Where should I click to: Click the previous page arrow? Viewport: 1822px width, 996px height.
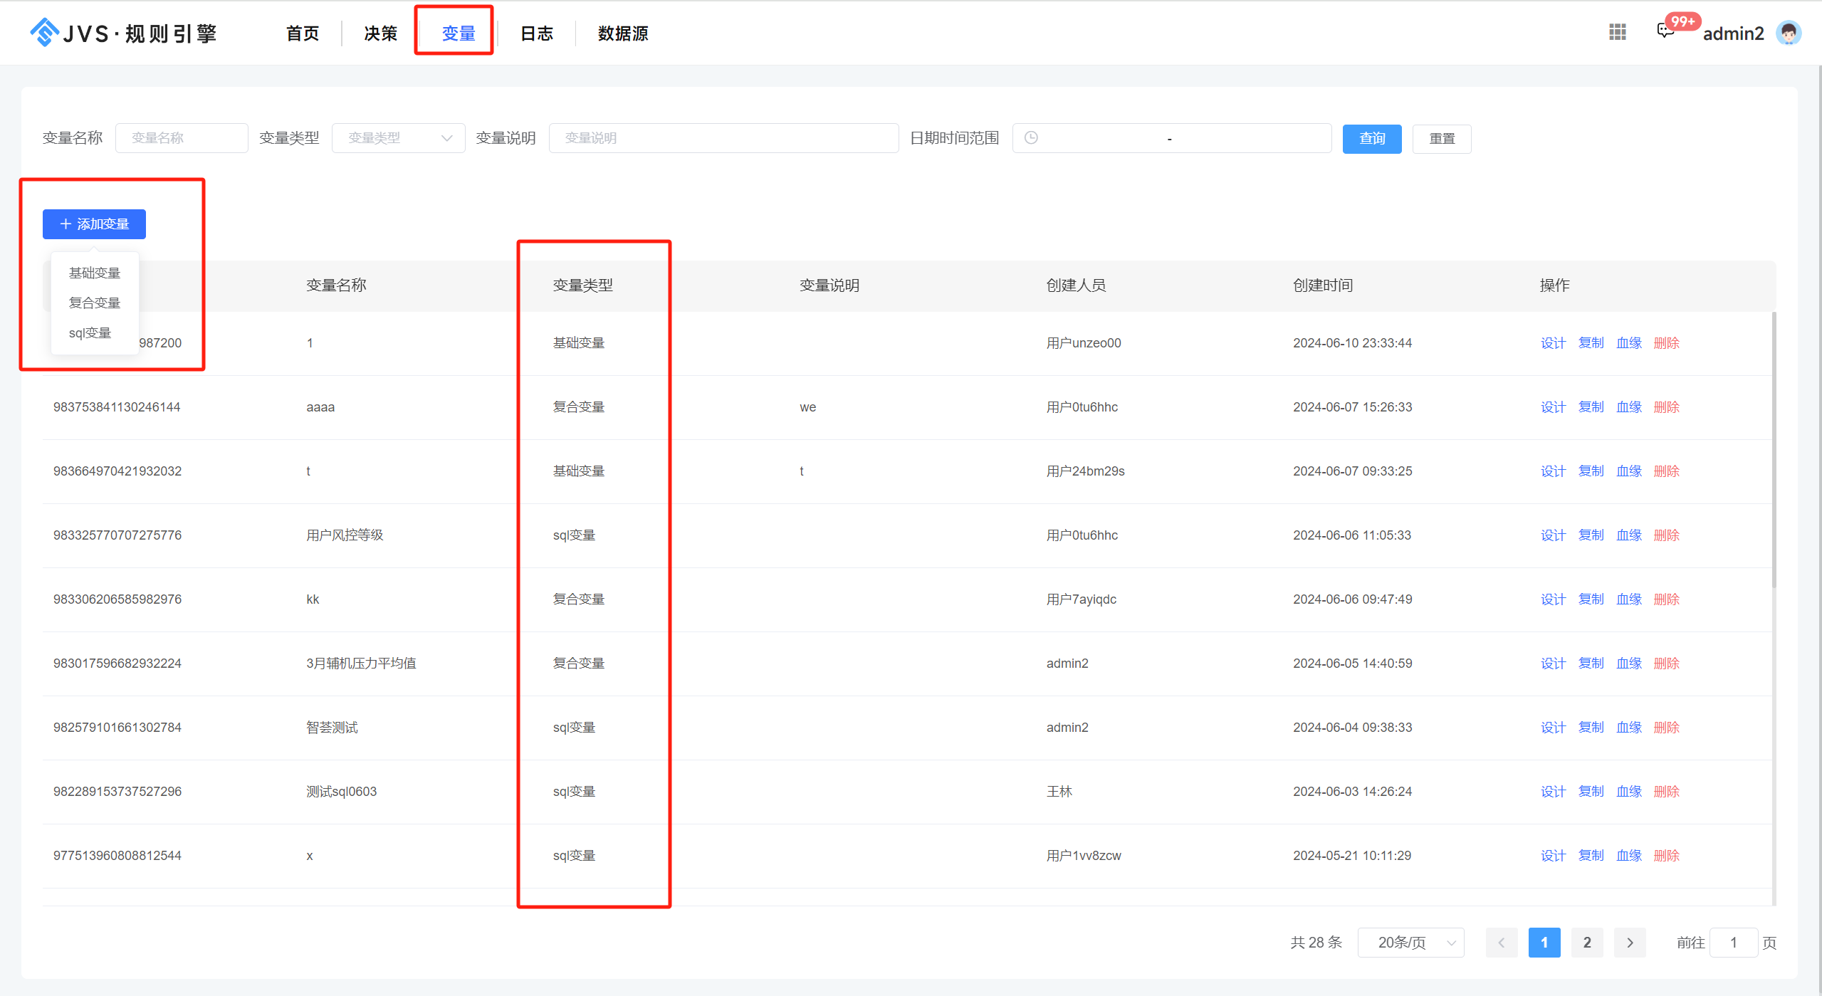[x=1501, y=943]
